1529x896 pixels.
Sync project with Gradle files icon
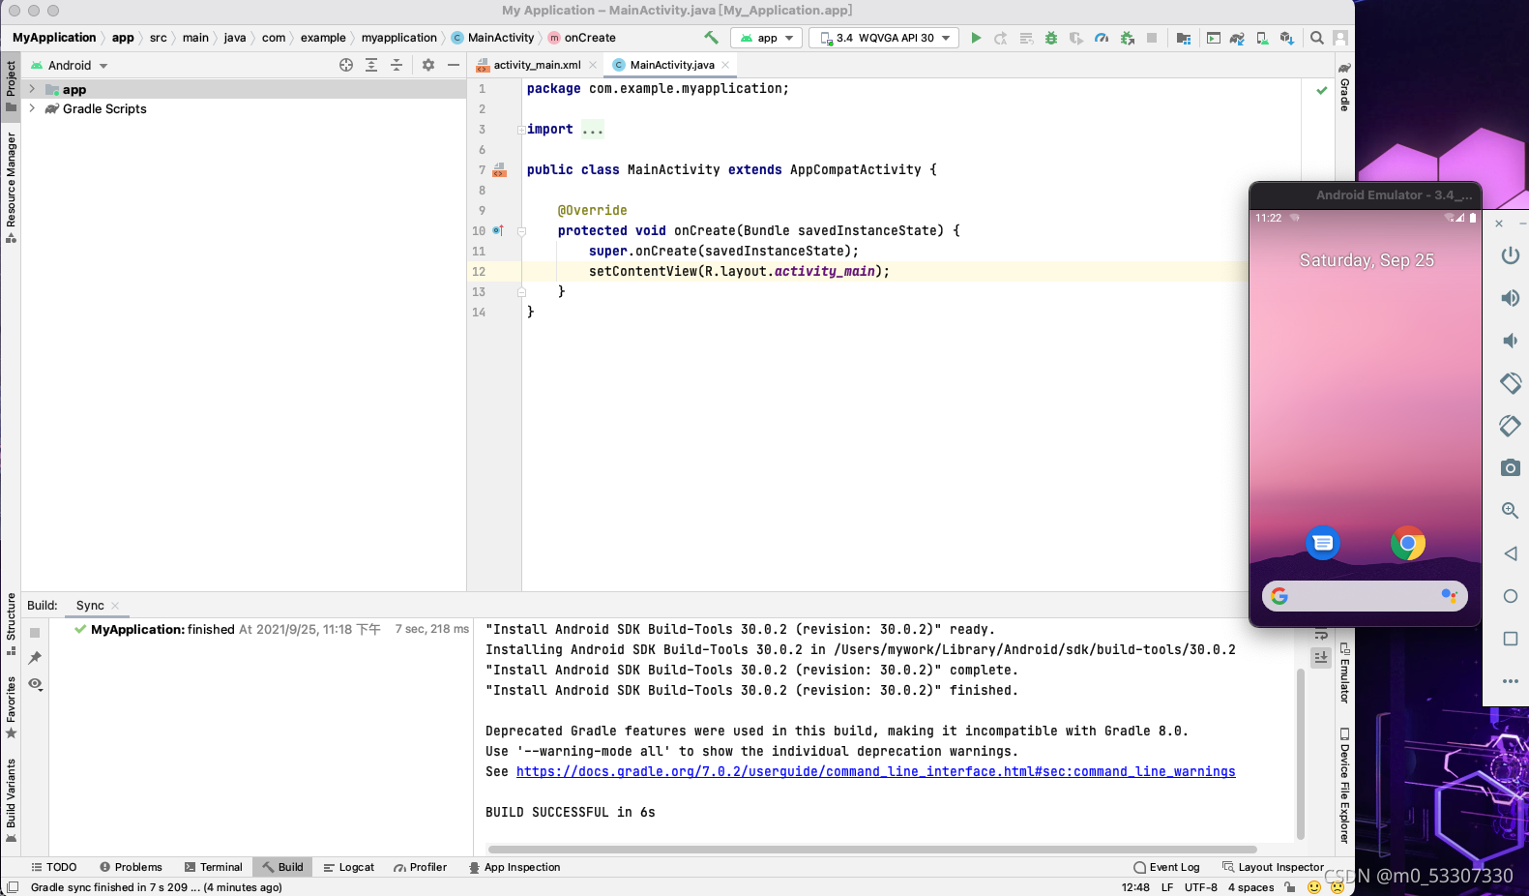pyautogui.click(x=1237, y=38)
